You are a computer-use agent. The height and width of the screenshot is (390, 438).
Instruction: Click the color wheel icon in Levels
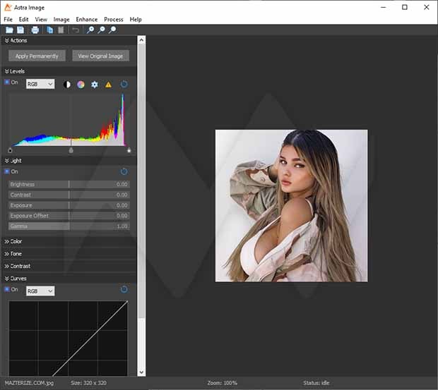(x=81, y=85)
